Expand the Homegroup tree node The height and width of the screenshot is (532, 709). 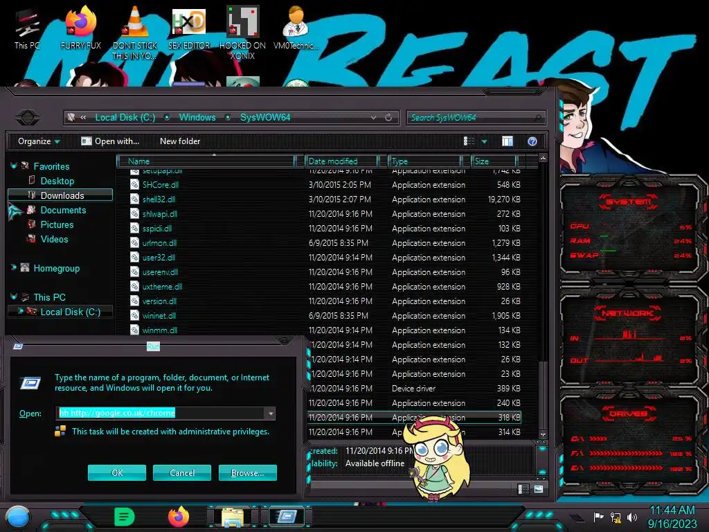tap(14, 268)
